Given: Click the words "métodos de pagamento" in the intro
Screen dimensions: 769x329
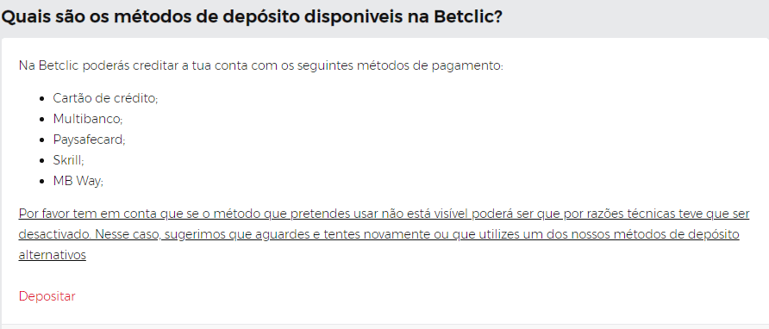Looking at the screenshot, I should (x=429, y=65).
